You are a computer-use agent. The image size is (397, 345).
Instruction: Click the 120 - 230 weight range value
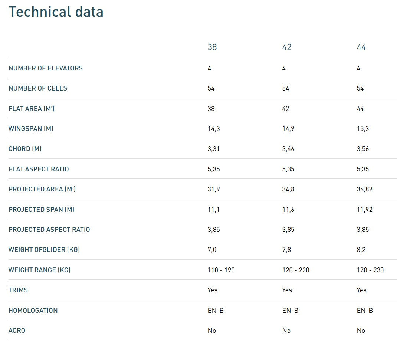[x=370, y=270]
